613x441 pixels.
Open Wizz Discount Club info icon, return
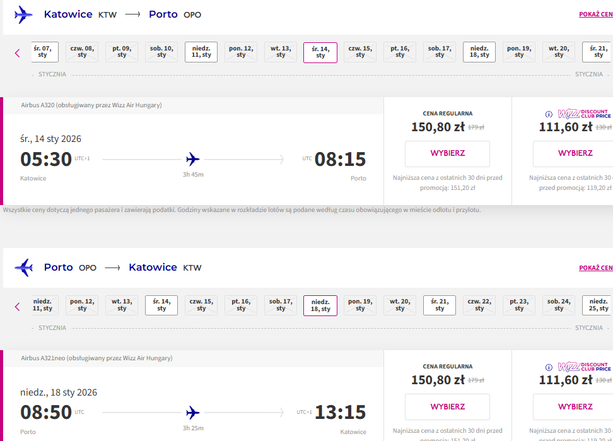click(549, 367)
